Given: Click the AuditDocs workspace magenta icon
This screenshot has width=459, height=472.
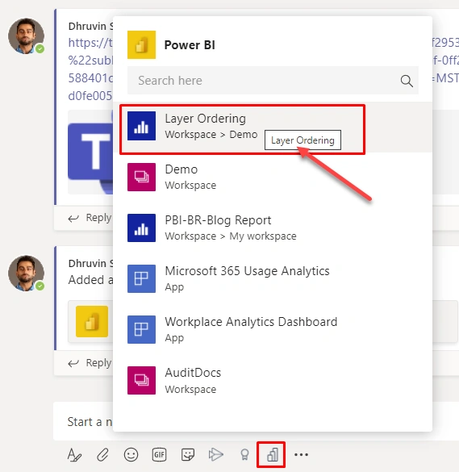Looking at the screenshot, I should (141, 381).
